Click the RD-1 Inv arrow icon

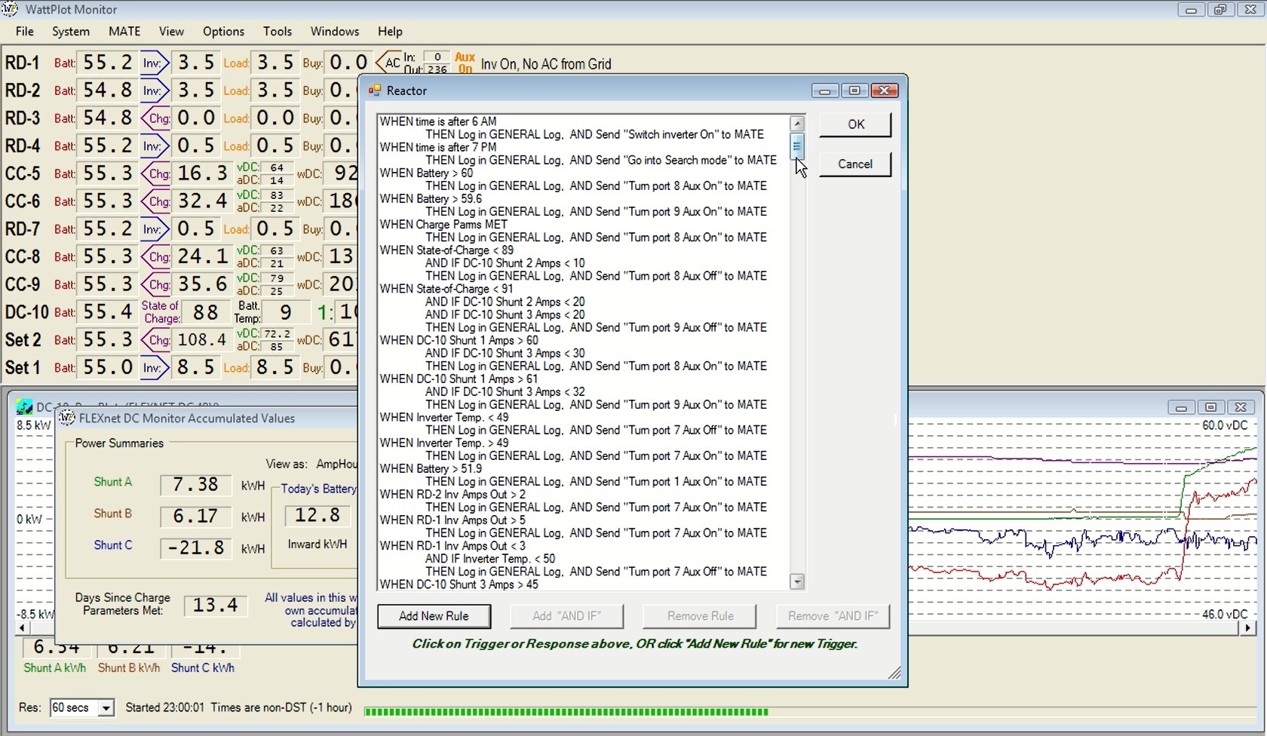tap(154, 63)
